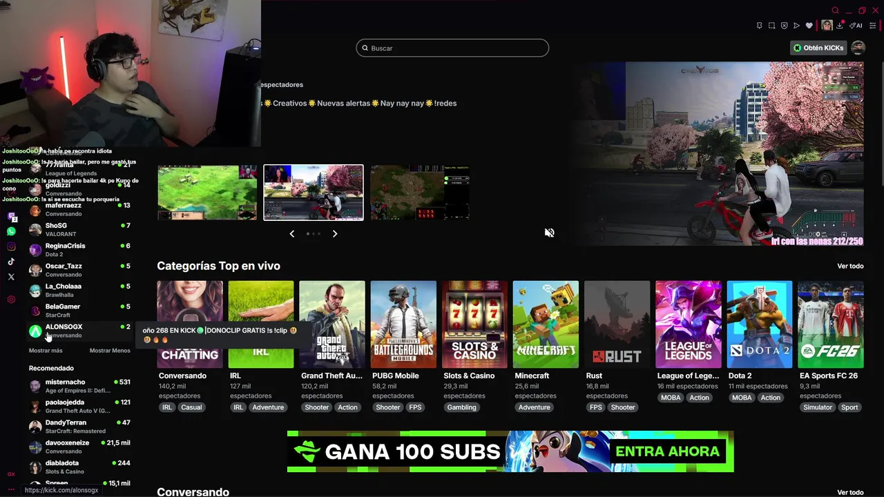Viewport: 884px width, 497px height.
Task: Open the Minecraft category card
Action: click(x=546, y=324)
